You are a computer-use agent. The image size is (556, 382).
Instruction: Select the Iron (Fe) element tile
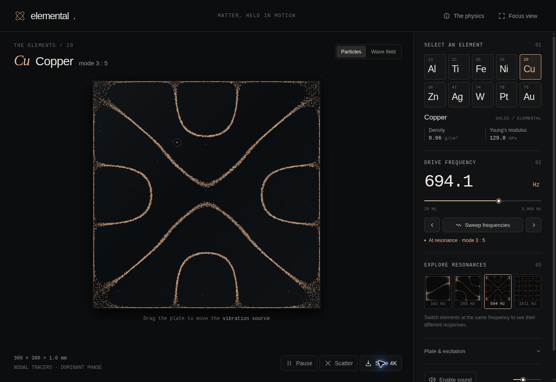(483, 67)
